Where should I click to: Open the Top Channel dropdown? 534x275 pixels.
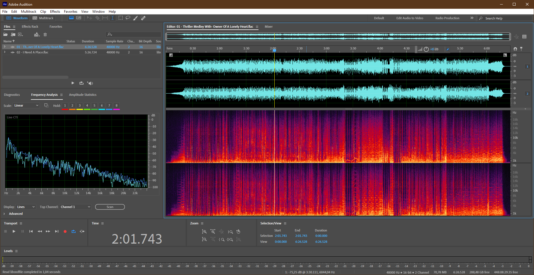76,207
